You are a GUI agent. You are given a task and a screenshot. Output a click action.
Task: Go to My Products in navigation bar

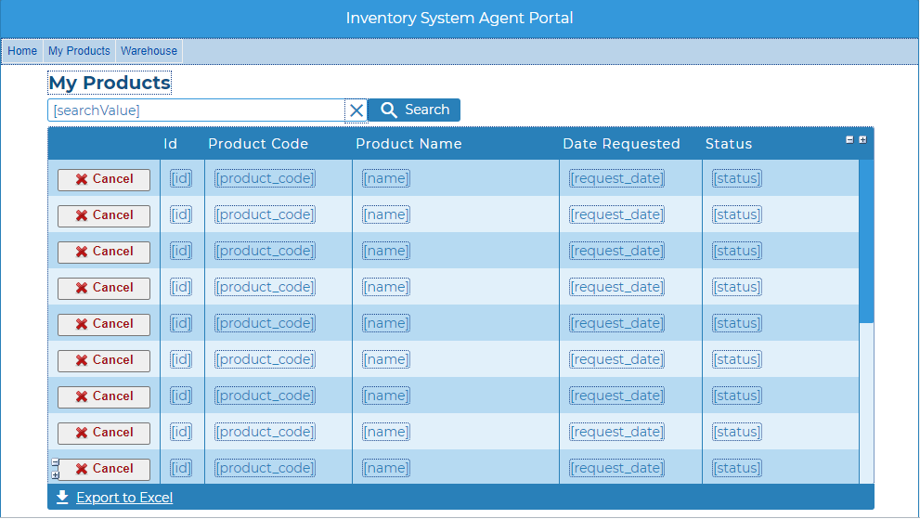(79, 51)
